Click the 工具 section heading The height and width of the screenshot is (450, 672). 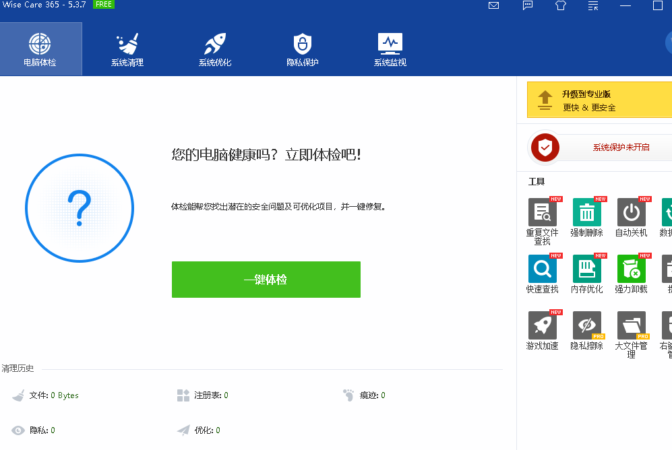point(537,181)
